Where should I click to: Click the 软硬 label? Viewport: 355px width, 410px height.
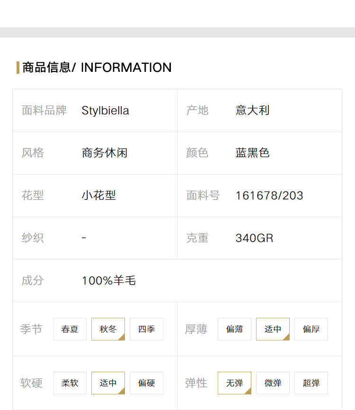[x=31, y=383]
